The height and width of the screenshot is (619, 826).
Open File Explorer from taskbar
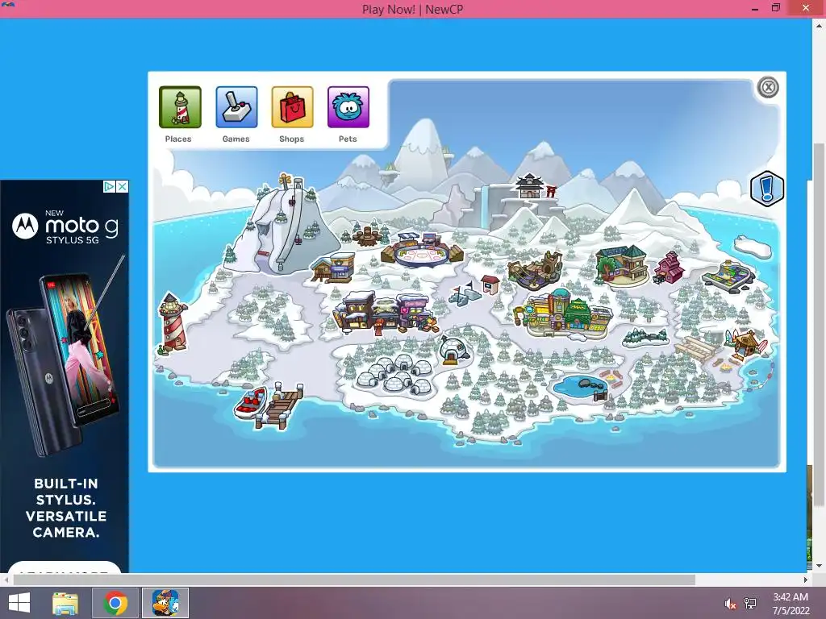click(65, 603)
